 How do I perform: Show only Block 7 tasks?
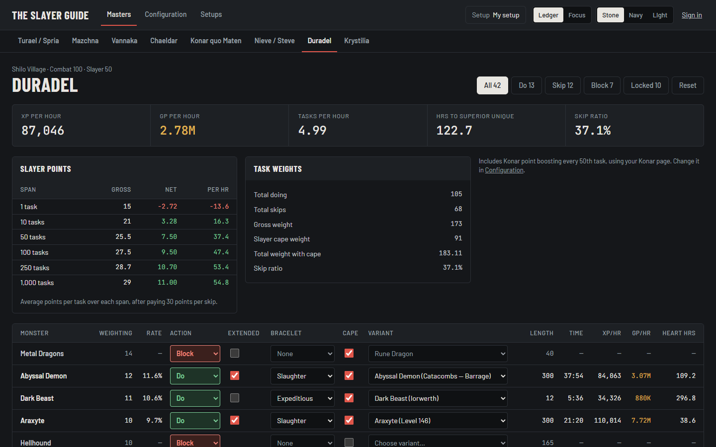[602, 85]
